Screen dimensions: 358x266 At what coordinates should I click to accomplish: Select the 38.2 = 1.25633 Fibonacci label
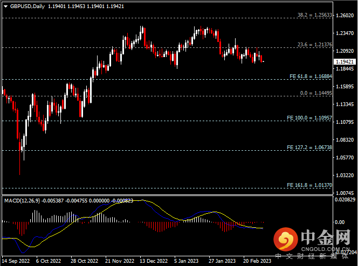pyautogui.click(x=315, y=15)
